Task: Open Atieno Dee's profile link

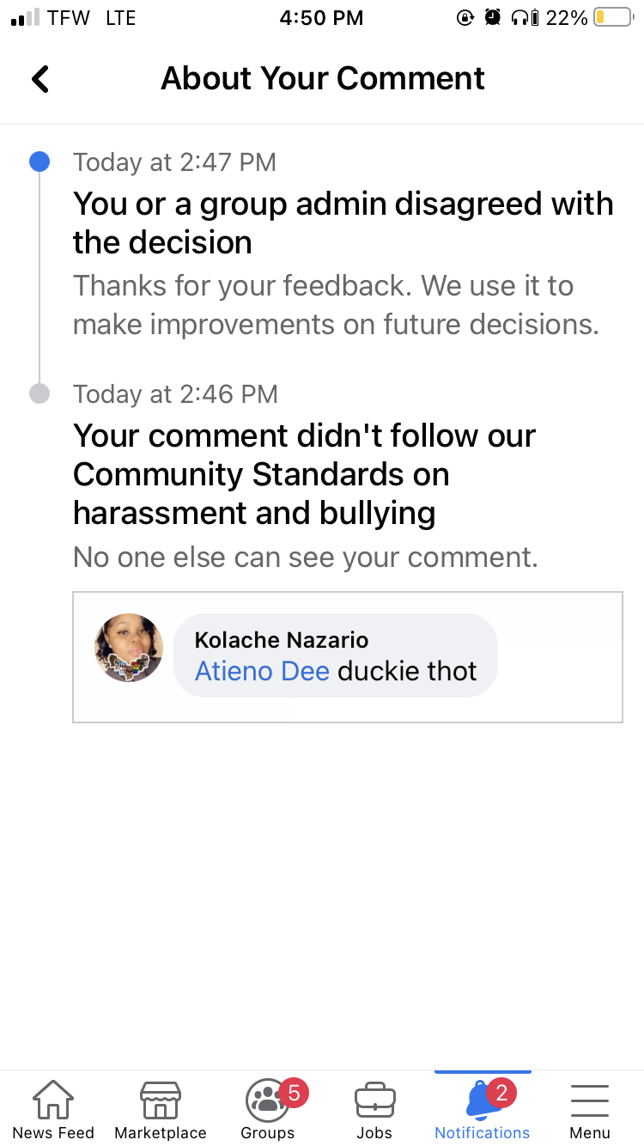Action: 262,671
